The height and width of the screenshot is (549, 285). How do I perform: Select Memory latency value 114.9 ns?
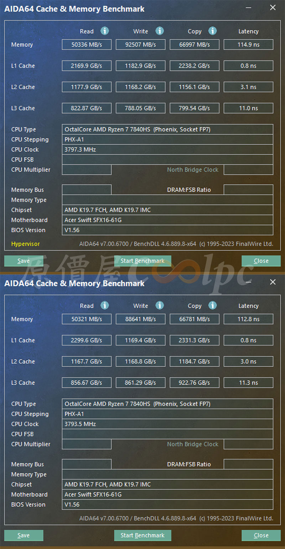pos(248,45)
